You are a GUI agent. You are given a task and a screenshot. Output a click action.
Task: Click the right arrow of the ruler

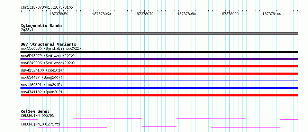coord(297,11)
